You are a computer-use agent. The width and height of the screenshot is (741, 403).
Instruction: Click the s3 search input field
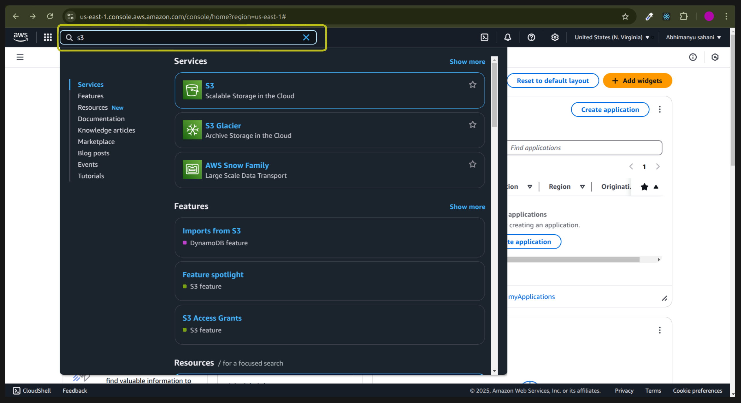188,38
